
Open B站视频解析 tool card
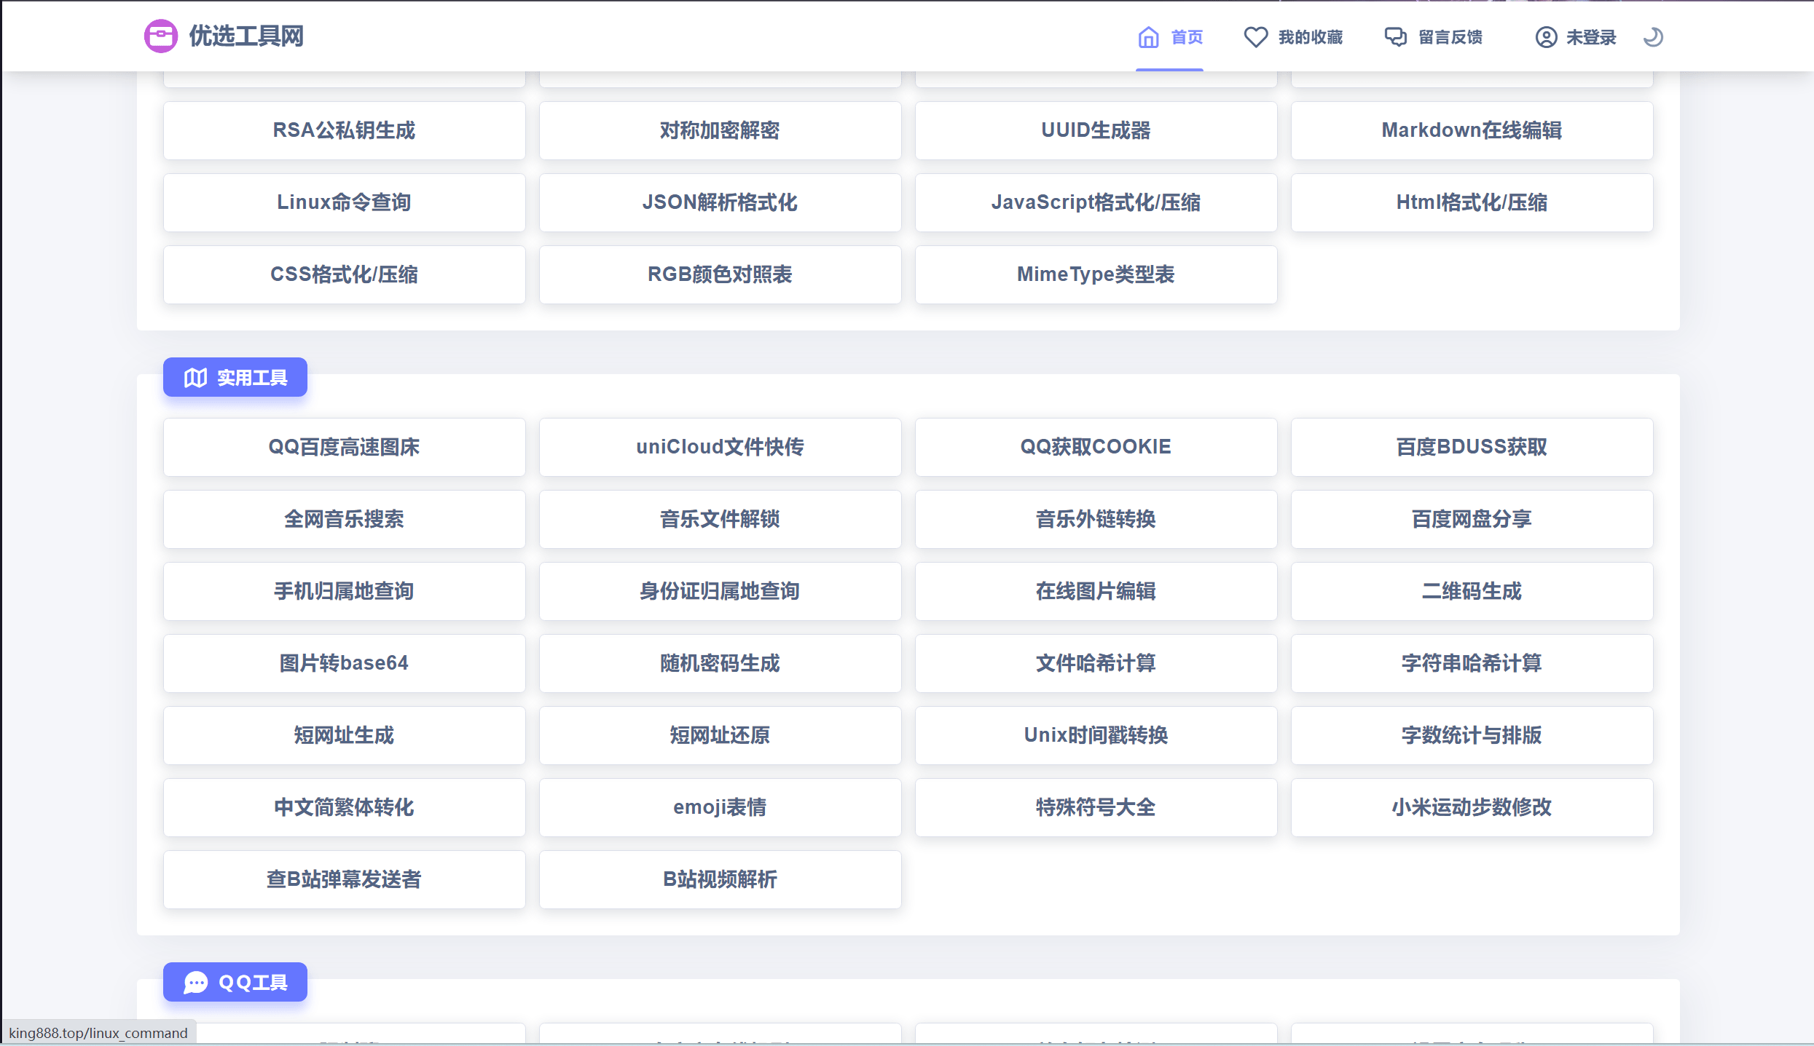[x=720, y=879]
